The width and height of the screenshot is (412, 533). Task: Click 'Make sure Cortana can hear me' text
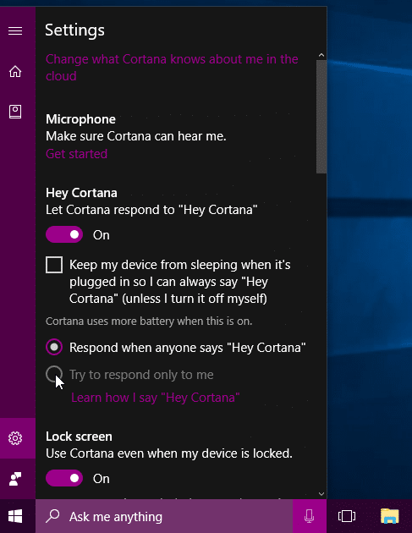click(x=136, y=136)
